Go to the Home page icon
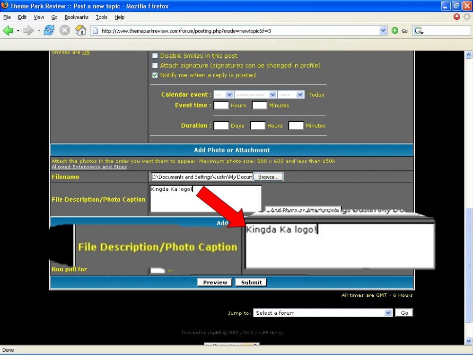This screenshot has height=355, width=473. tap(81, 31)
